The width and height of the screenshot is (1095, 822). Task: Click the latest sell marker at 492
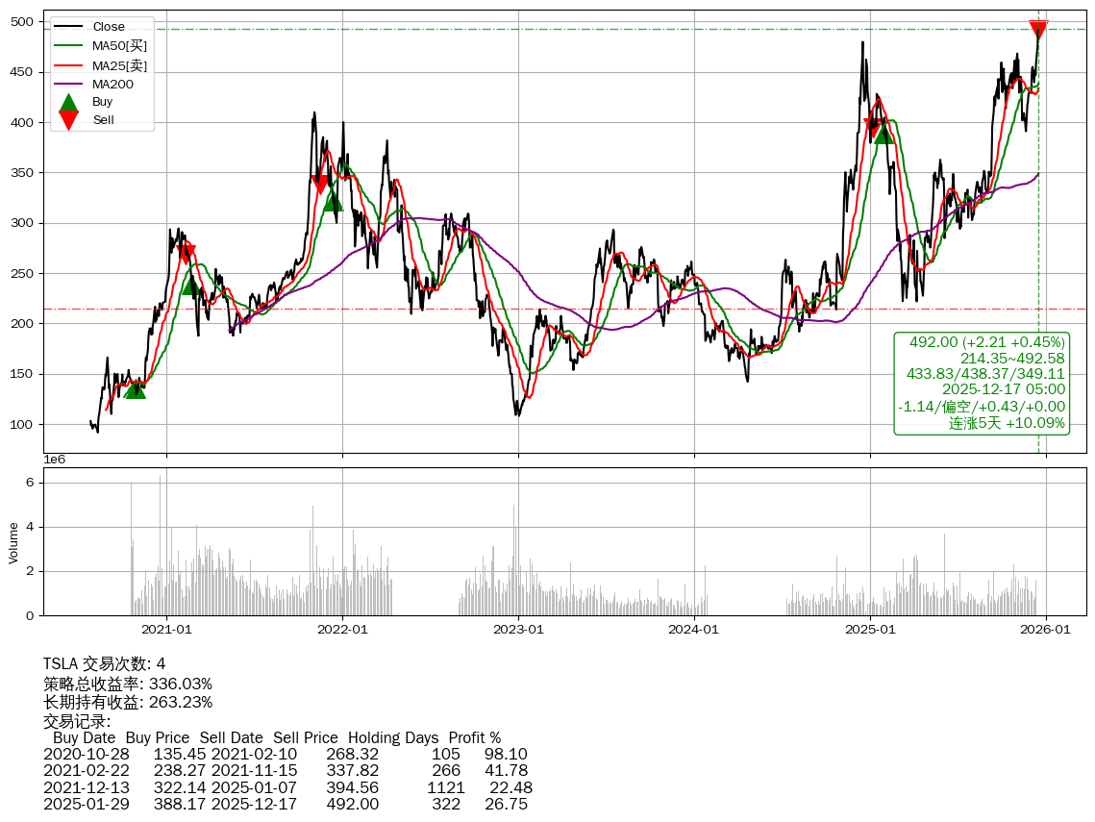pos(1038,30)
